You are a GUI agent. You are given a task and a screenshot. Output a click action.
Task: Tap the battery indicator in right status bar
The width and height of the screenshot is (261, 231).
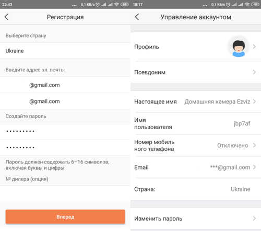click(255, 5)
